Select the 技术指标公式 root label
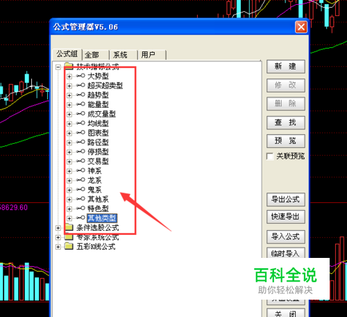347x317 pixels. coord(98,67)
